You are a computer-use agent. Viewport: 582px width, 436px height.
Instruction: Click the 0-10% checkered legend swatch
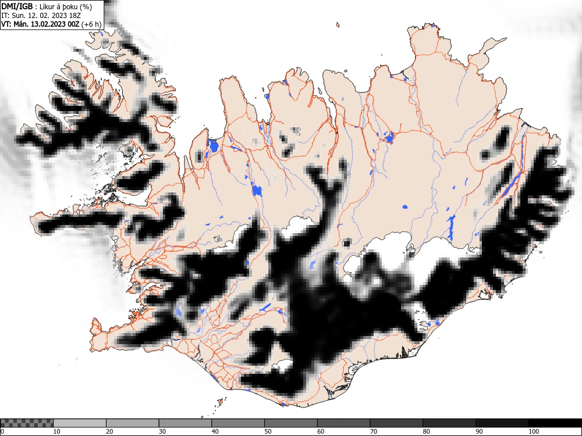tap(27, 423)
